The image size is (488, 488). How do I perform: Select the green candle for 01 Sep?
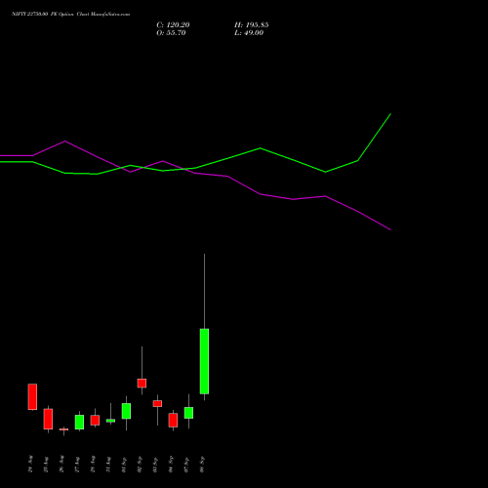coord(126,411)
